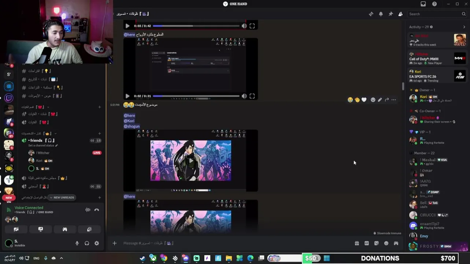The height and width of the screenshot is (264, 470).
Task: Seek the 0:42 video progress bar
Action: pyautogui.click(x=196, y=26)
